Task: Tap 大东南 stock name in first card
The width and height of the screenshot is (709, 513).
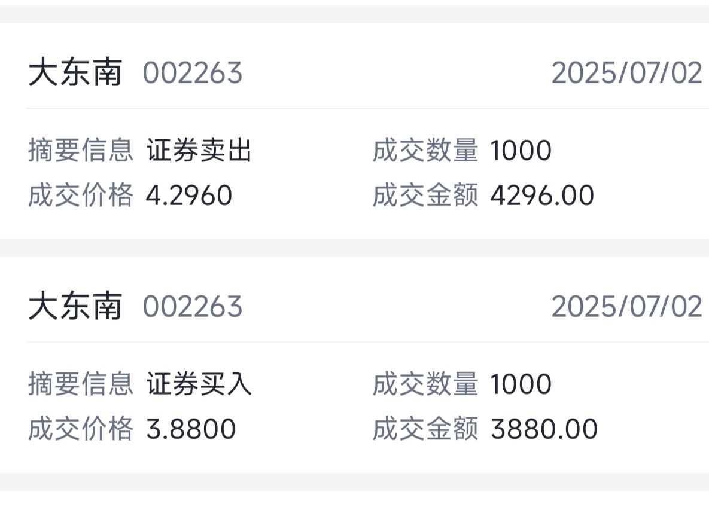Action: [x=75, y=73]
